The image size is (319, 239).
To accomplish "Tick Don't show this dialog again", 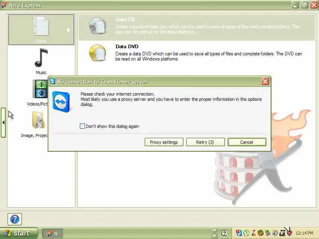I will 82,126.
